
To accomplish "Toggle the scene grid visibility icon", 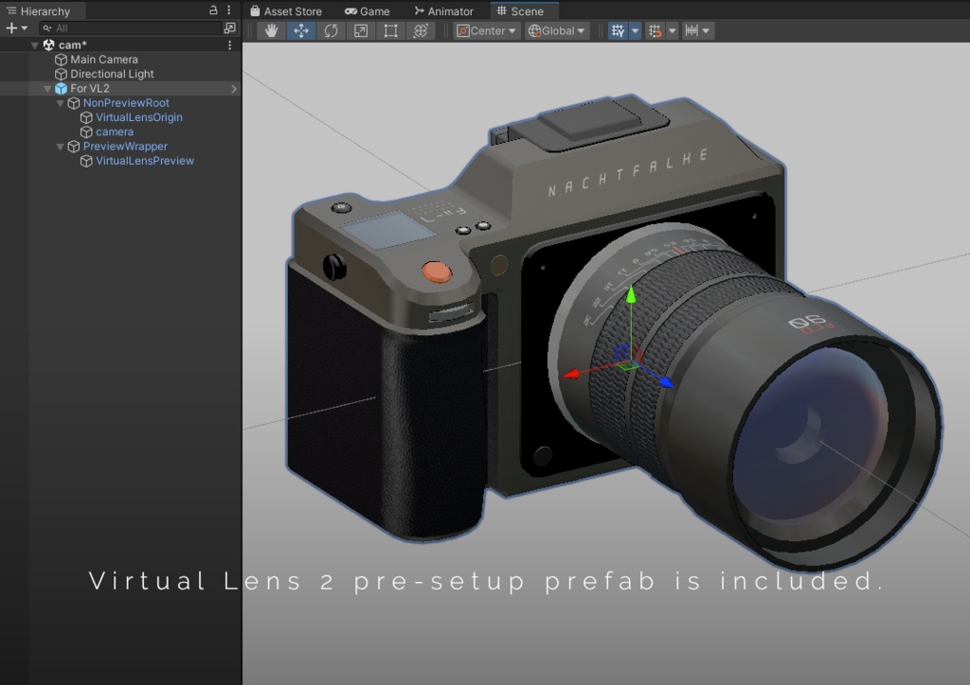I will point(618,31).
